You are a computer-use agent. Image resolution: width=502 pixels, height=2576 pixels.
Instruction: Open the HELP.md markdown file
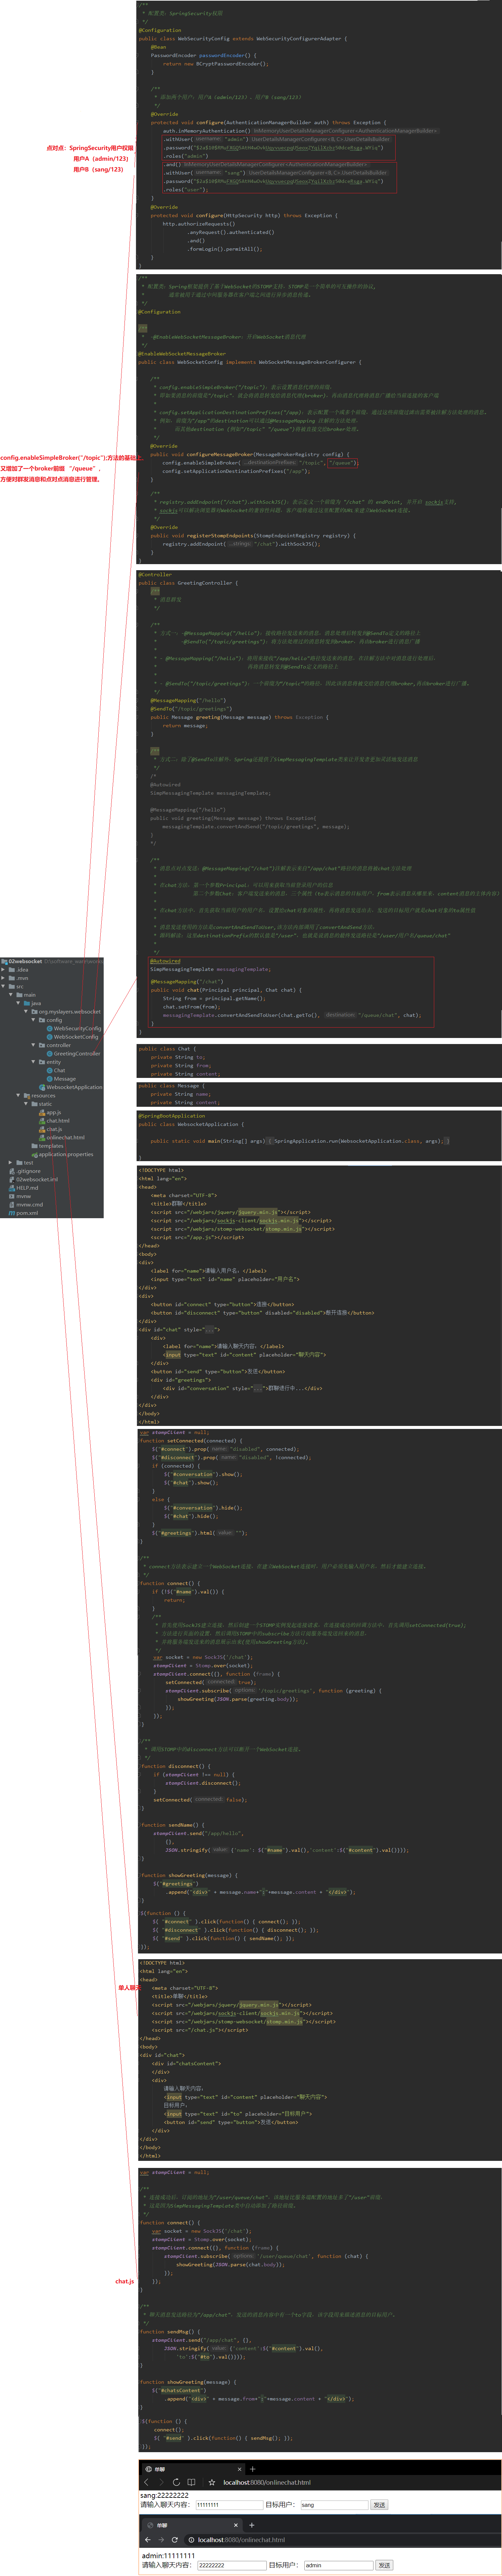[27, 1188]
